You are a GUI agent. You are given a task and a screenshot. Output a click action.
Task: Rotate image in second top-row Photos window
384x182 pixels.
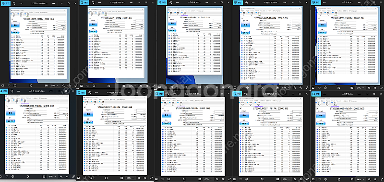coord(93,3)
